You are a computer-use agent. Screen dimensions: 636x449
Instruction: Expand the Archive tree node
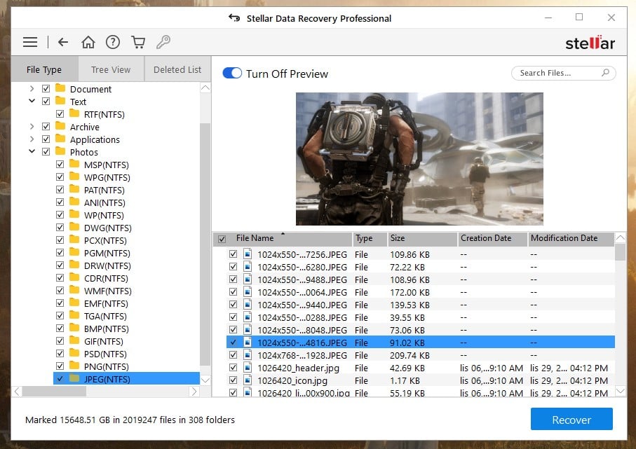(x=32, y=126)
